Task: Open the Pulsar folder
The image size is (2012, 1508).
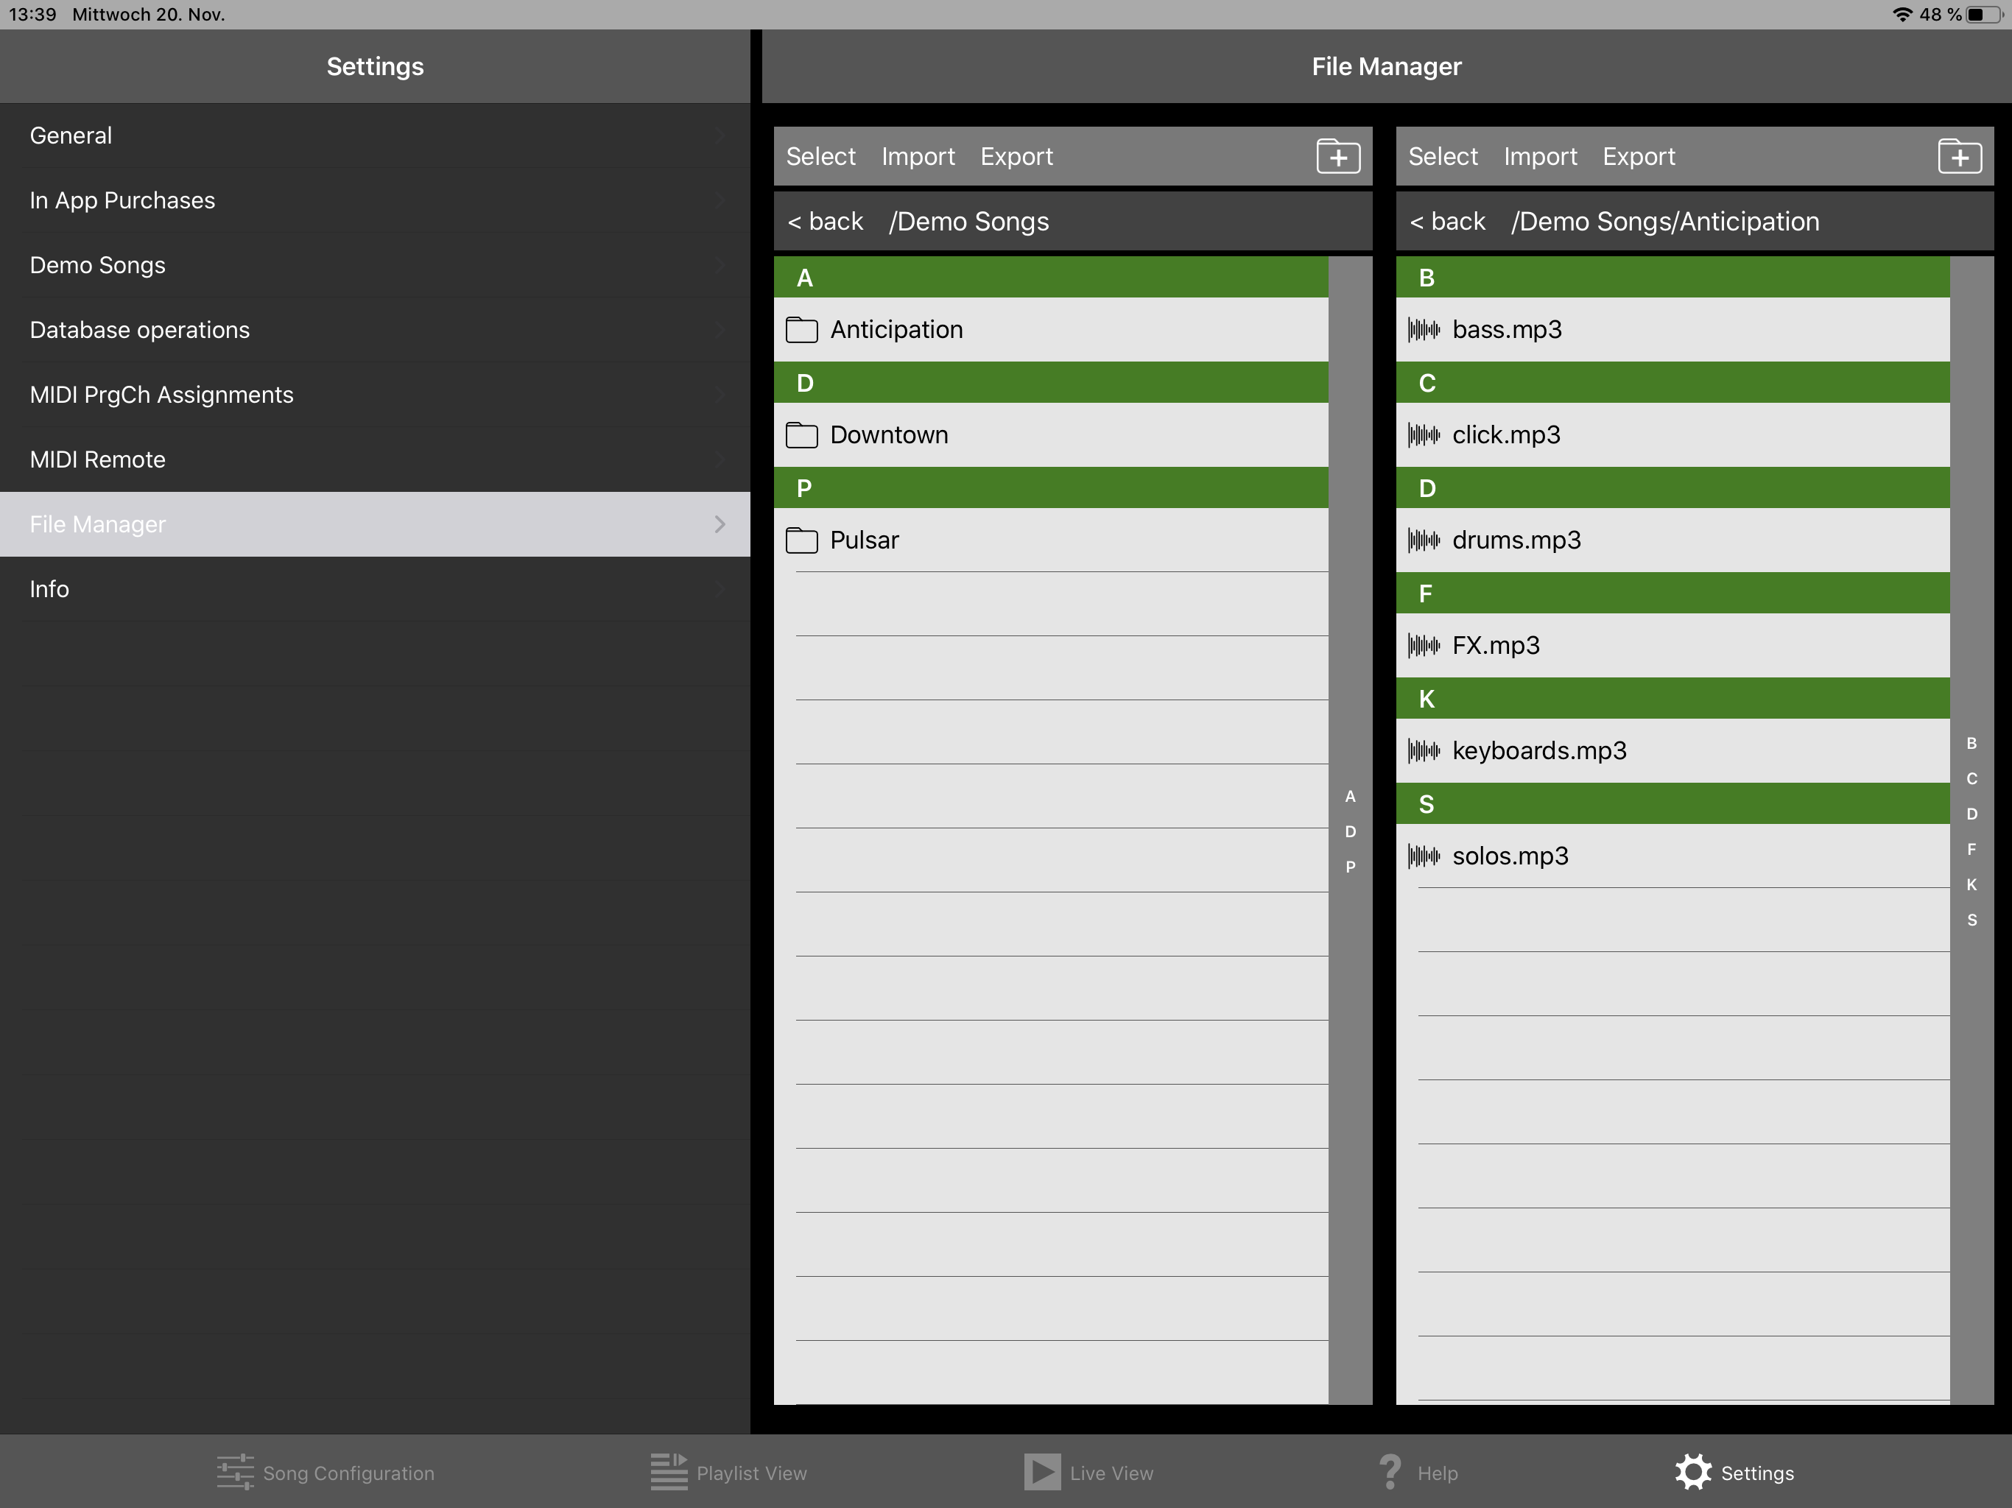Action: pyautogui.click(x=864, y=540)
